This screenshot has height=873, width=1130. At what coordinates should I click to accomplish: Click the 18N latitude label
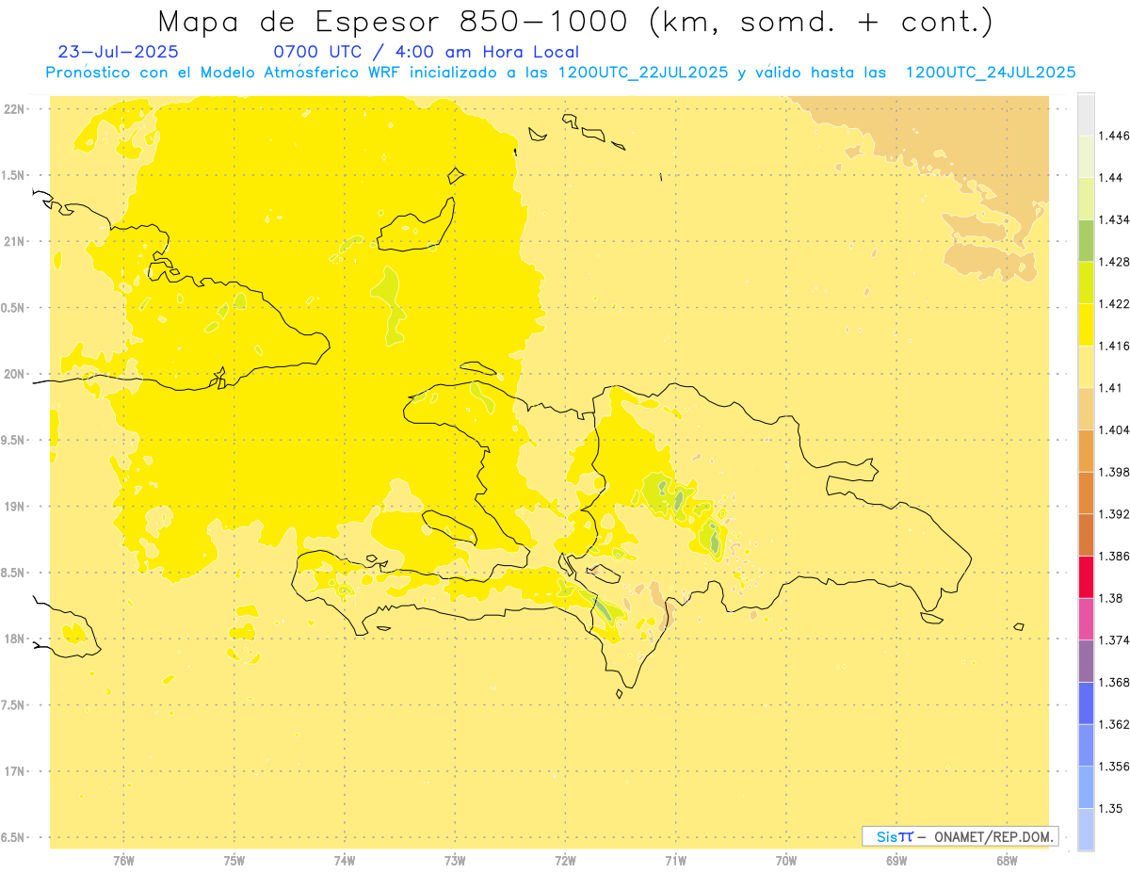[13, 639]
